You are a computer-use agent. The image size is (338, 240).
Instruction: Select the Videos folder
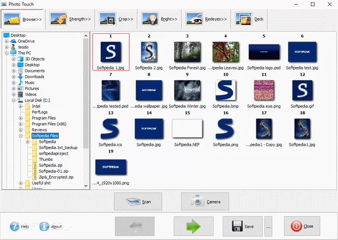coord(30,94)
